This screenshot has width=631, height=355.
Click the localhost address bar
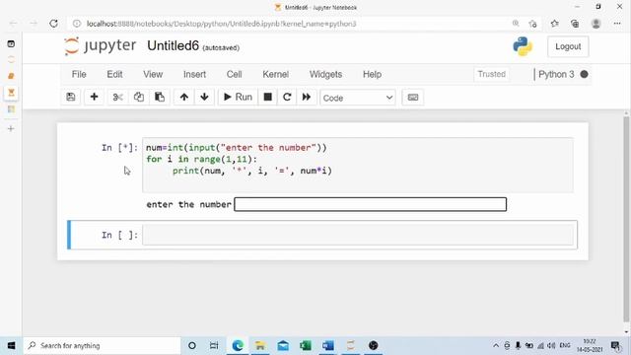(x=221, y=24)
